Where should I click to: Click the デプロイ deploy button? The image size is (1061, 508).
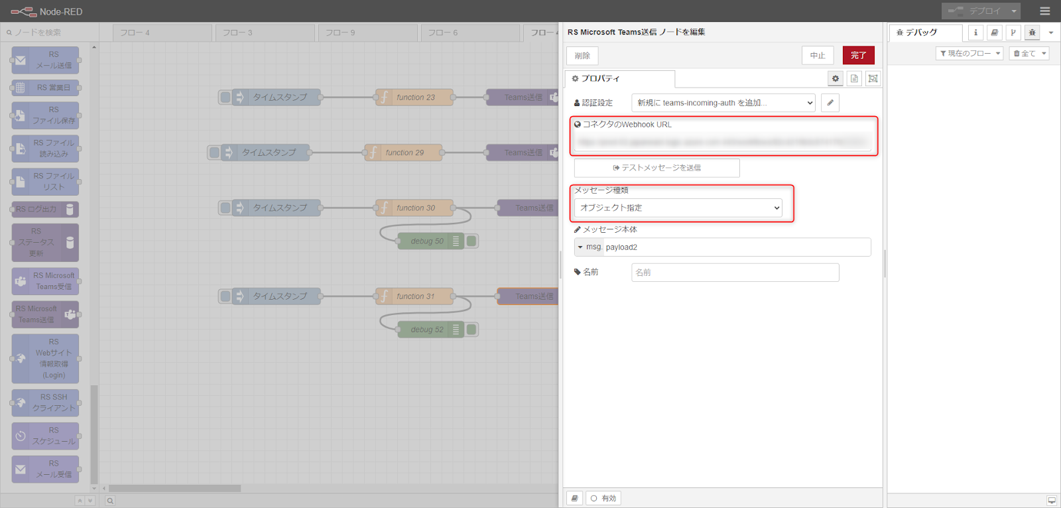[975, 11]
